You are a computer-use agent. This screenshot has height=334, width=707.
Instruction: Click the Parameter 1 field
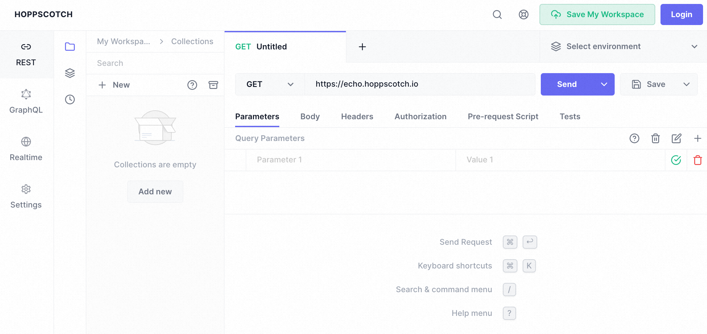pos(351,160)
